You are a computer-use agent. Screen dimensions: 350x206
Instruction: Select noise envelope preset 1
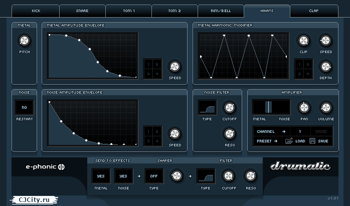(x=148, y=131)
